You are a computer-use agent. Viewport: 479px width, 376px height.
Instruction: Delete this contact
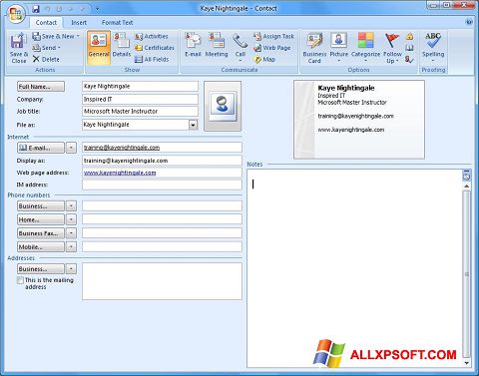point(46,59)
